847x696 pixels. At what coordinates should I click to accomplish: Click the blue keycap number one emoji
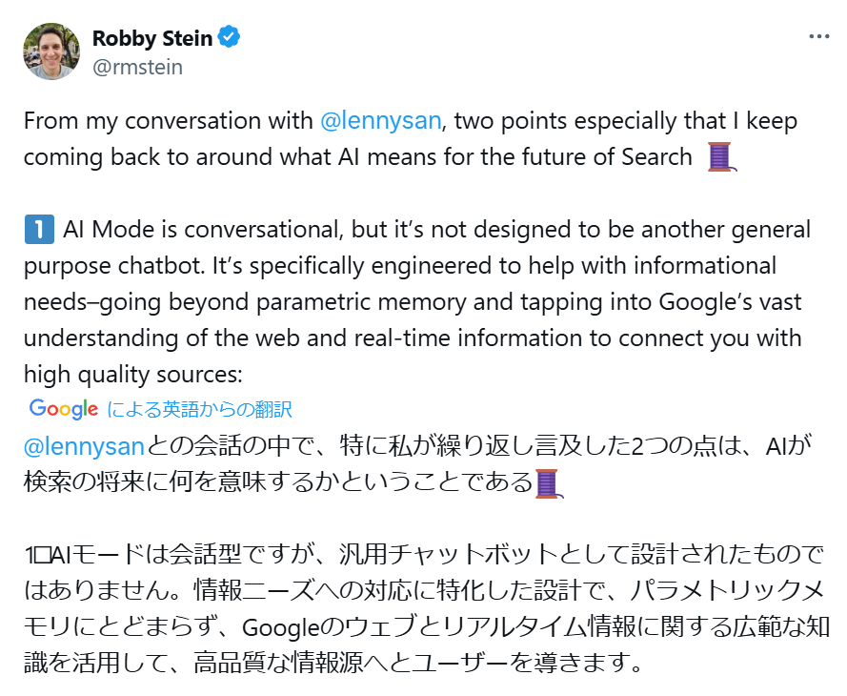pyautogui.click(x=36, y=230)
